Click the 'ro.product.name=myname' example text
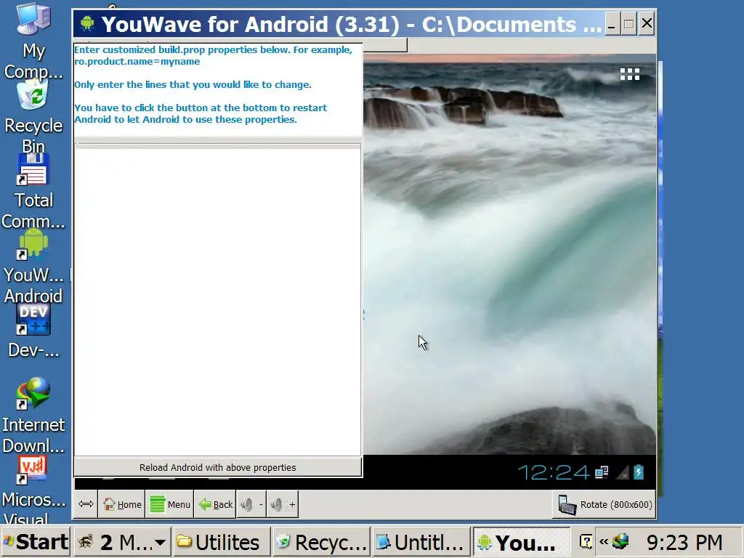Image resolution: width=744 pixels, height=558 pixels. 137,62
